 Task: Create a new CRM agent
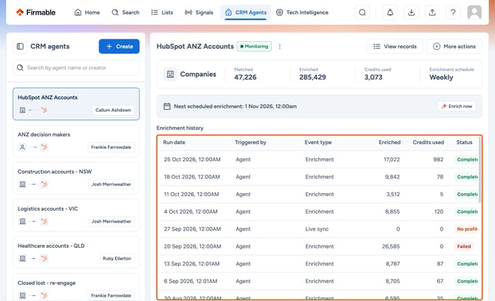119,47
